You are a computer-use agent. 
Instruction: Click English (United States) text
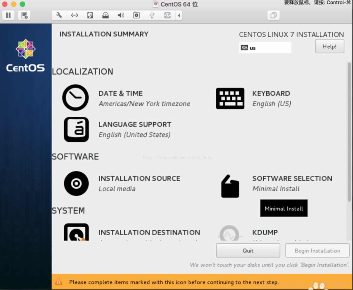pos(135,135)
